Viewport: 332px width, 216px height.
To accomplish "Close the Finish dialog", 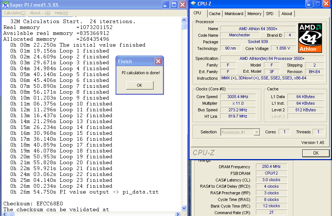I will pyautogui.click(x=158, y=61).
